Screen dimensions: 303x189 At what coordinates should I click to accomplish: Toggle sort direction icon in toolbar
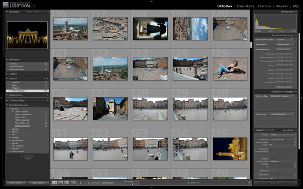pyautogui.click(x=88, y=183)
